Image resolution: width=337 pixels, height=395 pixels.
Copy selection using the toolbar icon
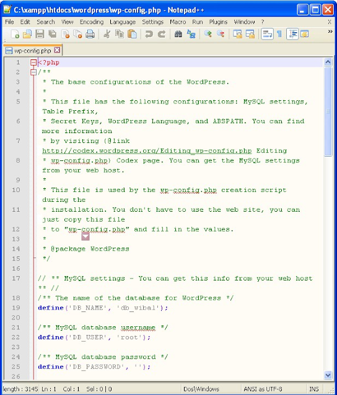[x=120, y=34]
